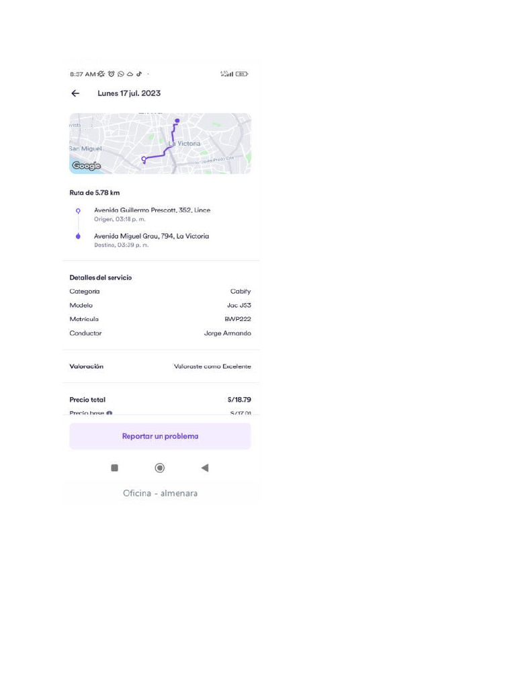Select origin address Avenida Guillermo Prescott
Image resolution: width=516 pixels, height=688 pixels.
153,210
